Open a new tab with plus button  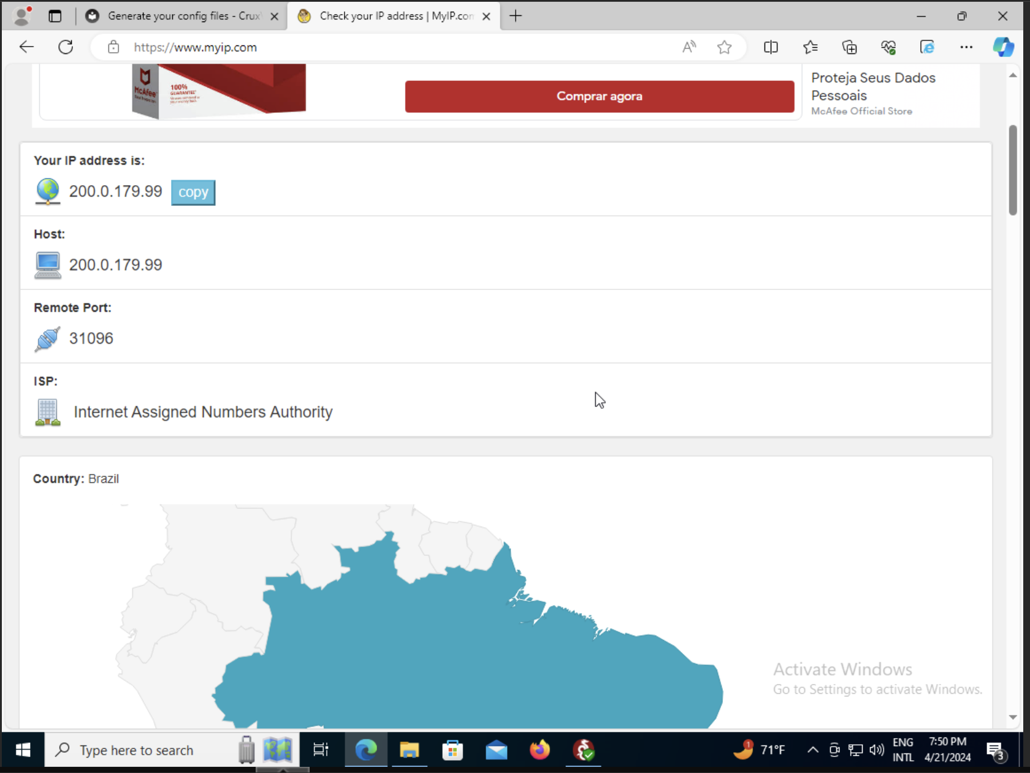(x=516, y=16)
